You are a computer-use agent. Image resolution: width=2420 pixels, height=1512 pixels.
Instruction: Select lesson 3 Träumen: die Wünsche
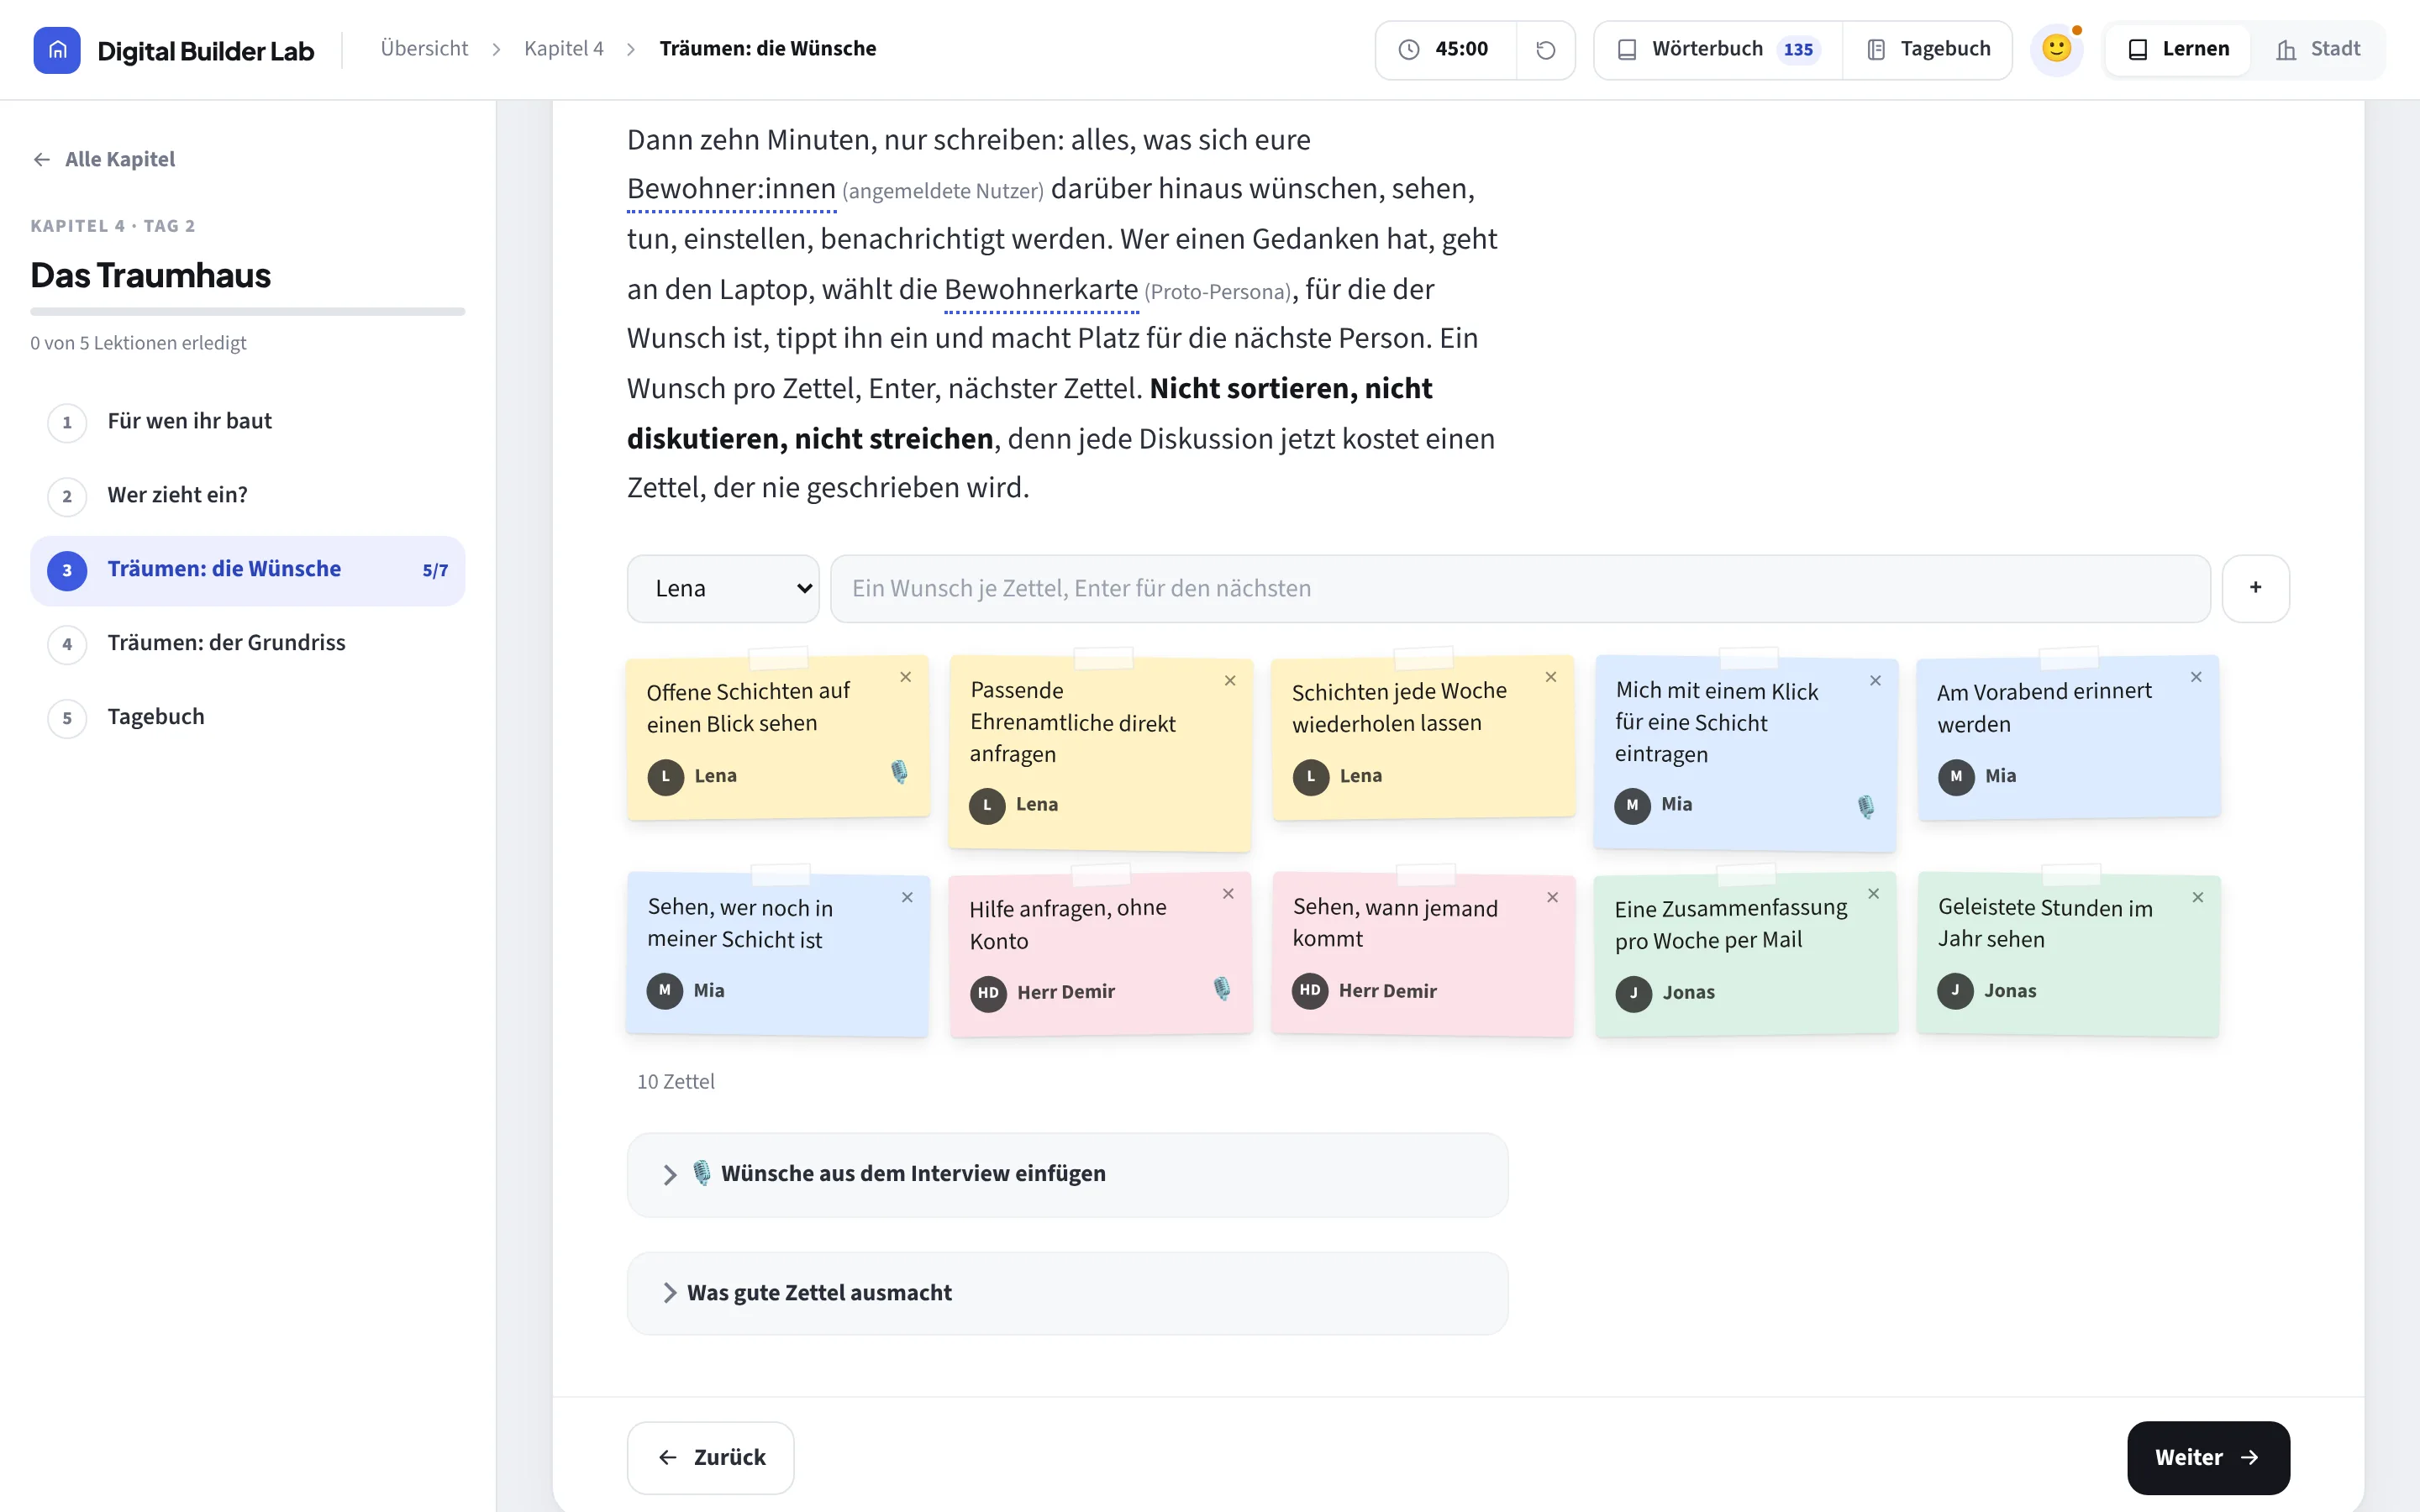(x=248, y=570)
